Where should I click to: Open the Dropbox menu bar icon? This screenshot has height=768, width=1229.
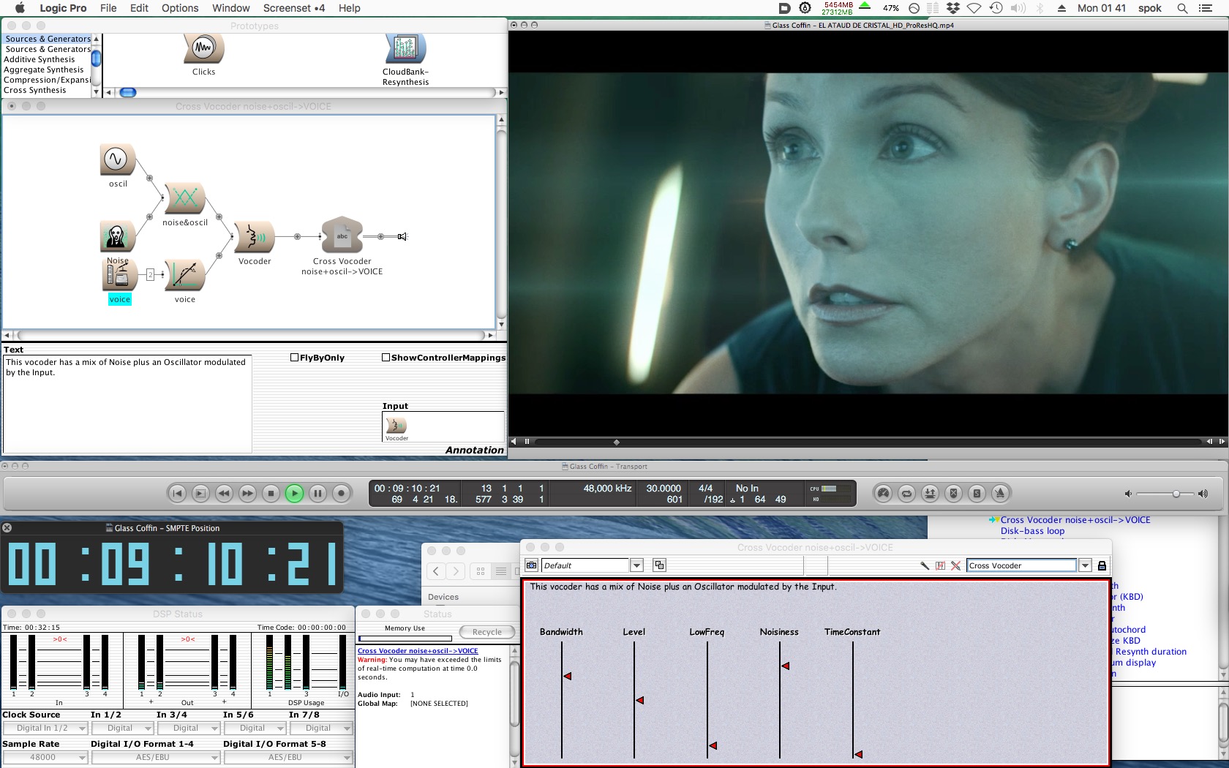[x=952, y=8]
